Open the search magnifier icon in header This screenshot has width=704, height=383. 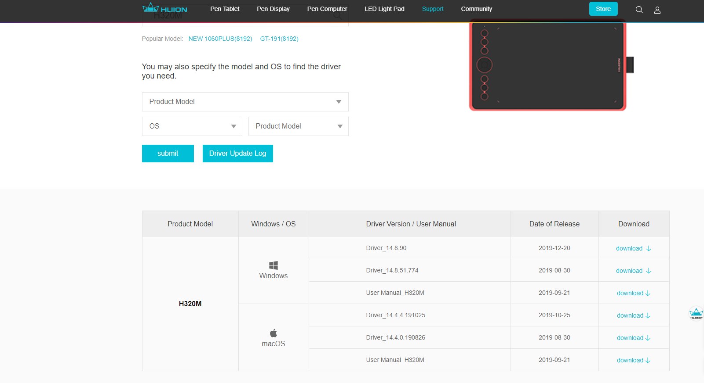(x=639, y=10)
